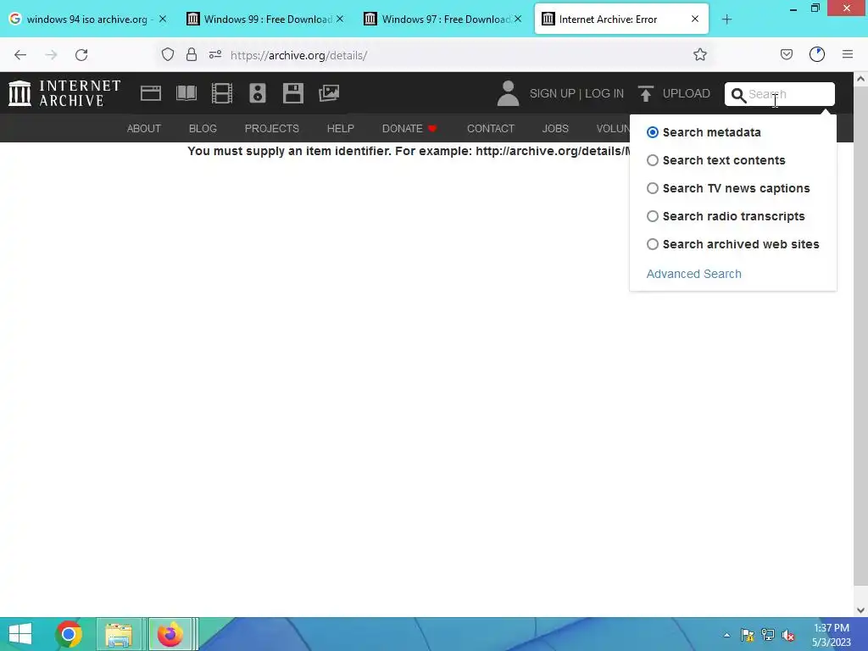Open the Firefox account/profile icon

click(x=817, y=54)
